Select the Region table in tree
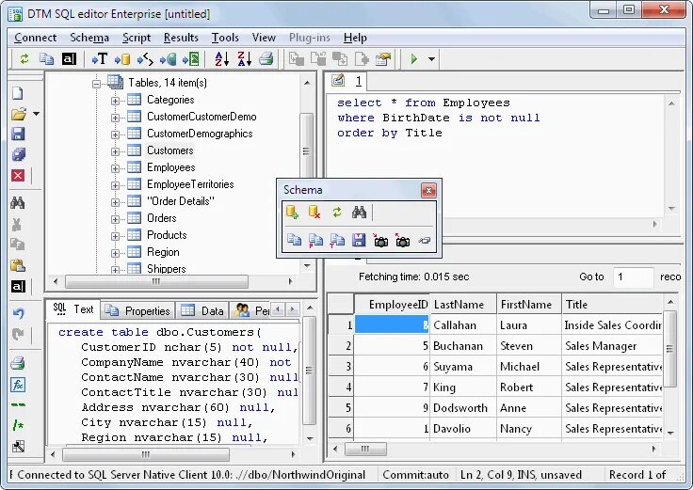This screenshot has height=490, width=693. point(163,252)
